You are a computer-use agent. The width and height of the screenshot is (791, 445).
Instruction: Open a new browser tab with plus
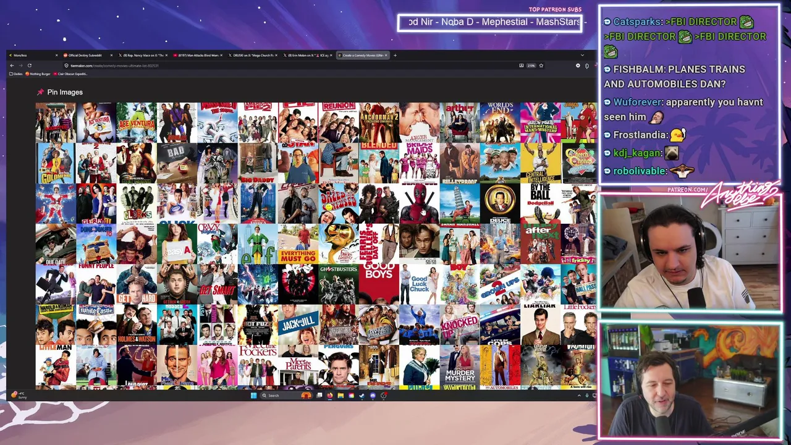tap(395, 55)
